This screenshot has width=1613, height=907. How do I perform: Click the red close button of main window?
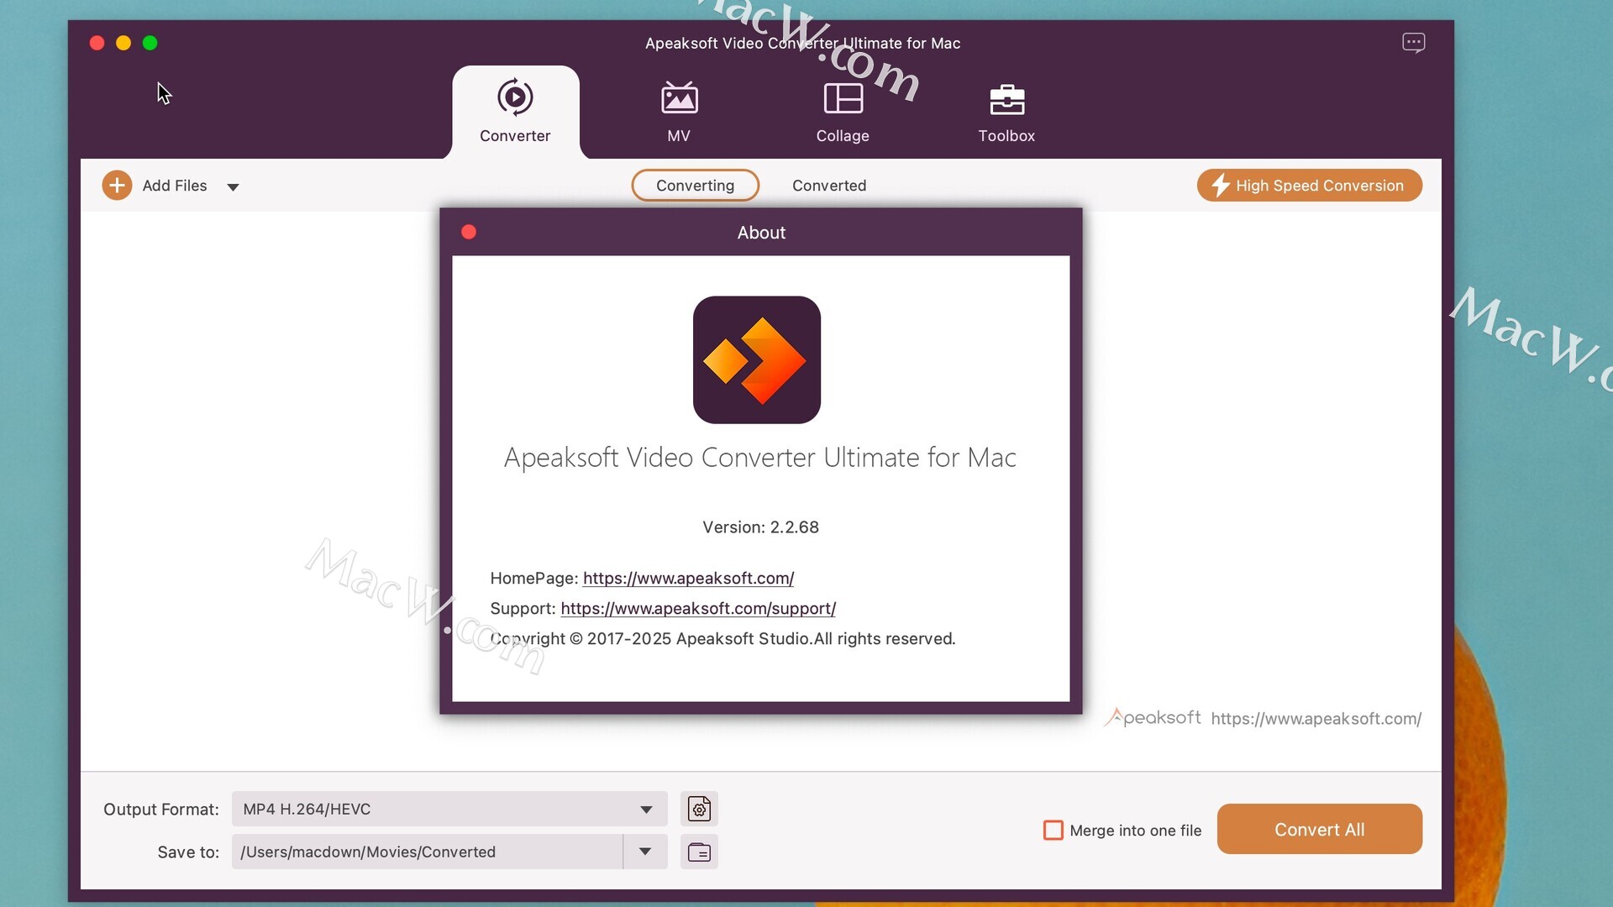[x=97, y=43]
